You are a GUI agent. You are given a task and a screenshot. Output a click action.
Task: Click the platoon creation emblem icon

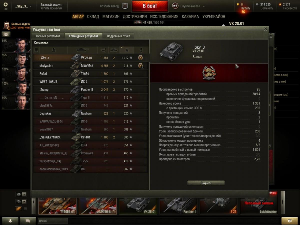pyautogui.click(x=125, y=6)
